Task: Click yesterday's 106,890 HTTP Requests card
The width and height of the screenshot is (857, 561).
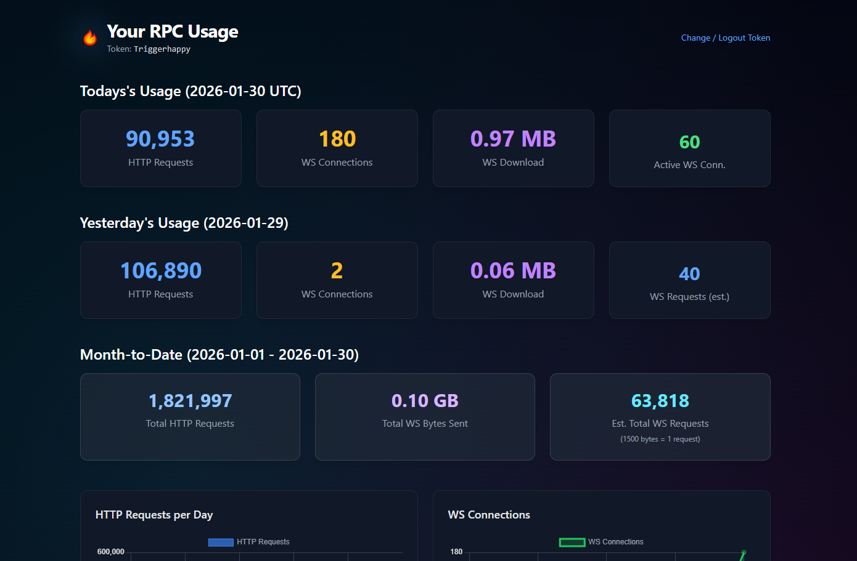Action: coord(160,280)
